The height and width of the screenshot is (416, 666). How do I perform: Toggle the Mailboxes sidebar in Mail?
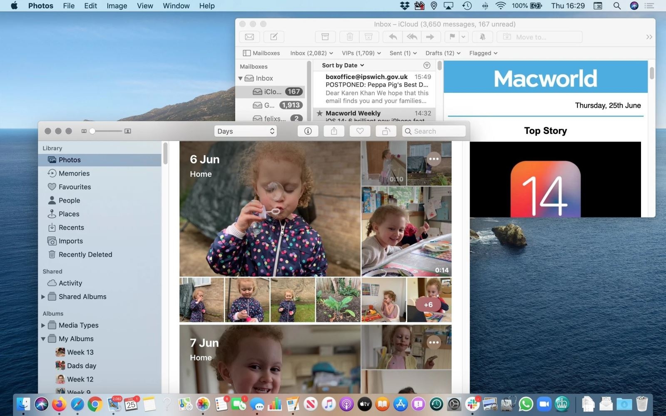coord(246,53)
